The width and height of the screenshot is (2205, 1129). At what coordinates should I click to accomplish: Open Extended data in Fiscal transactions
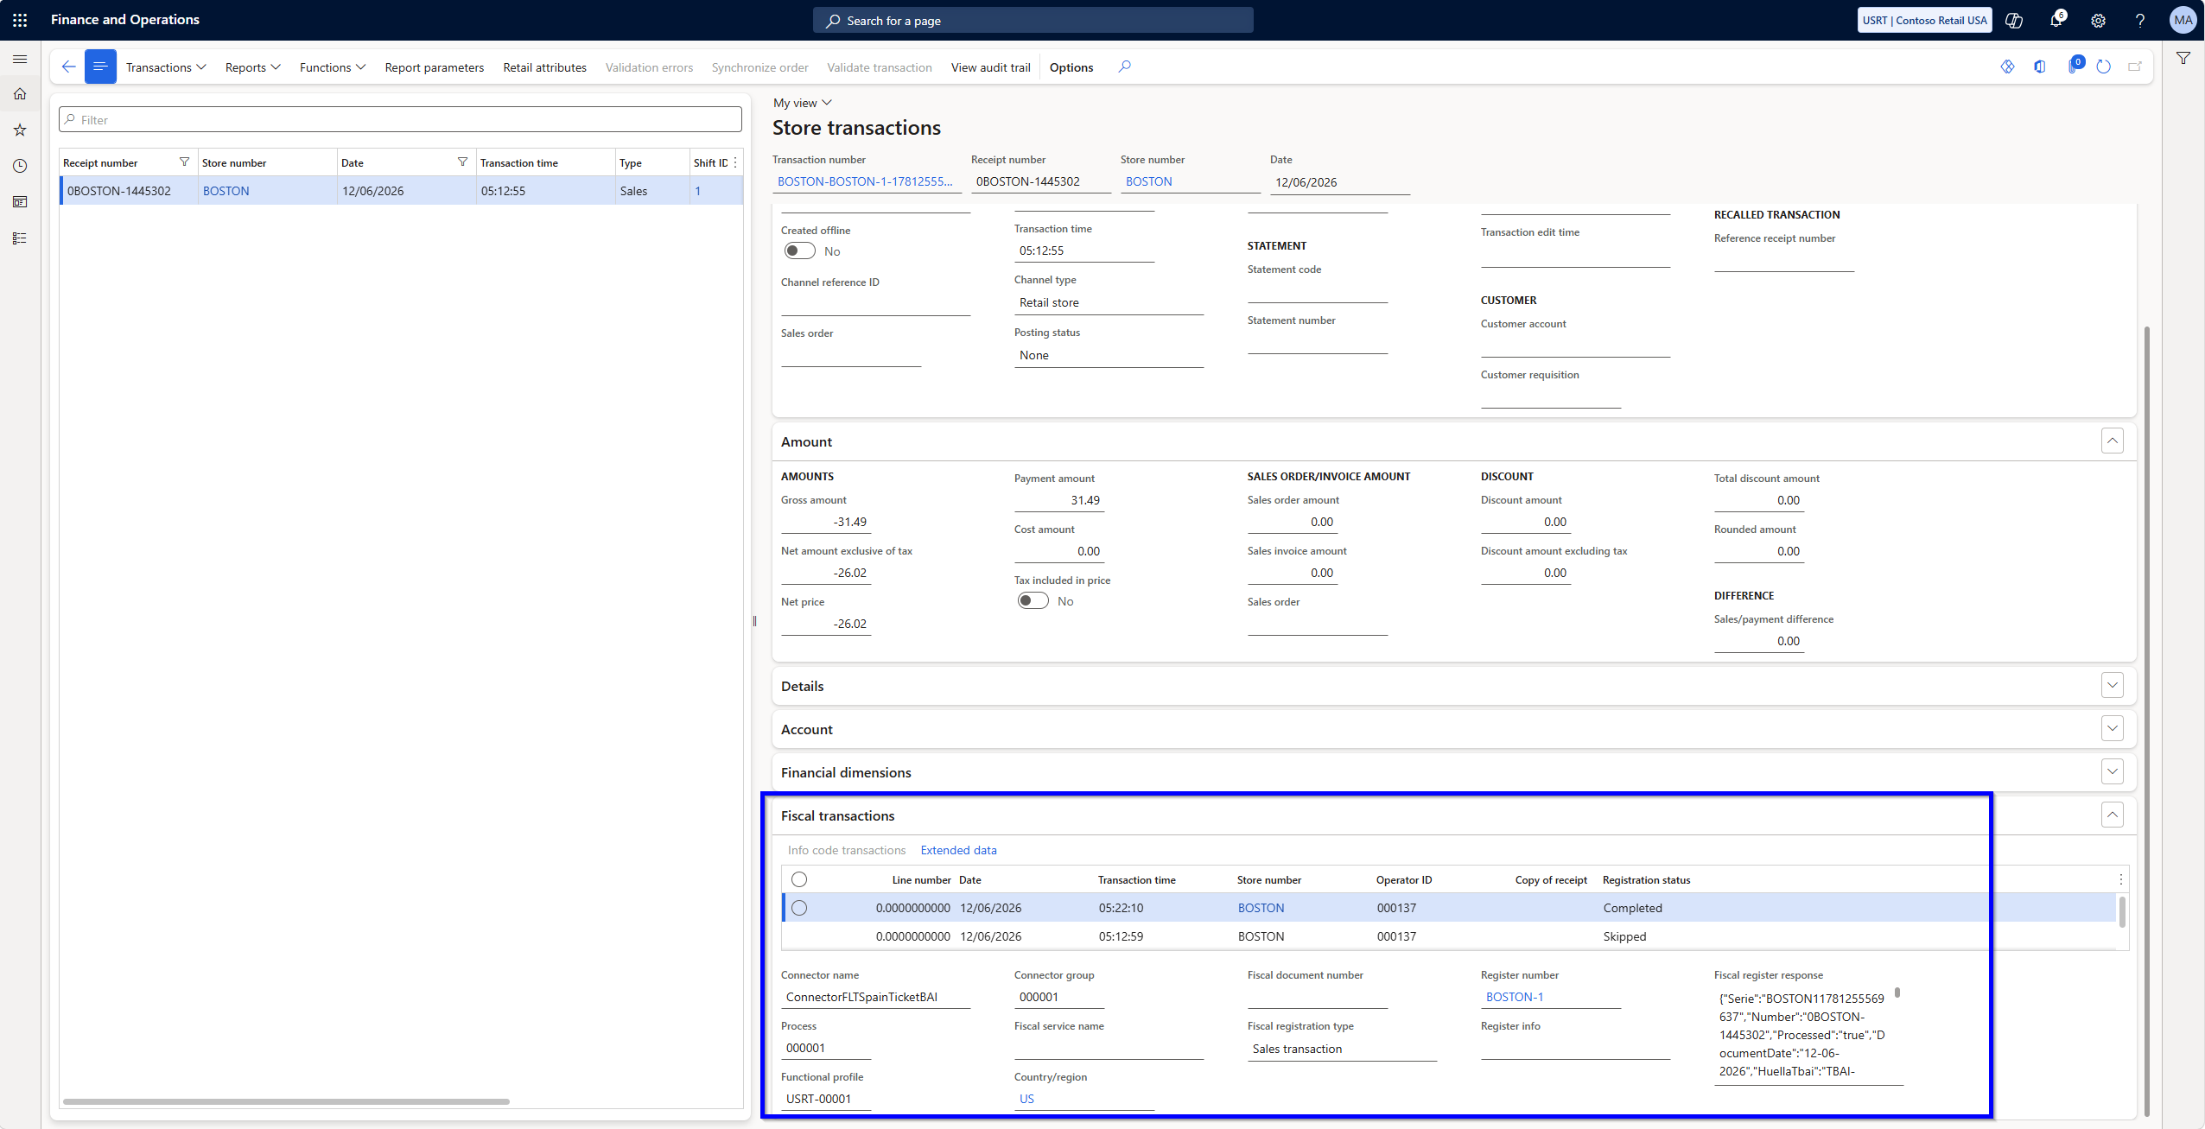[958, 850]
